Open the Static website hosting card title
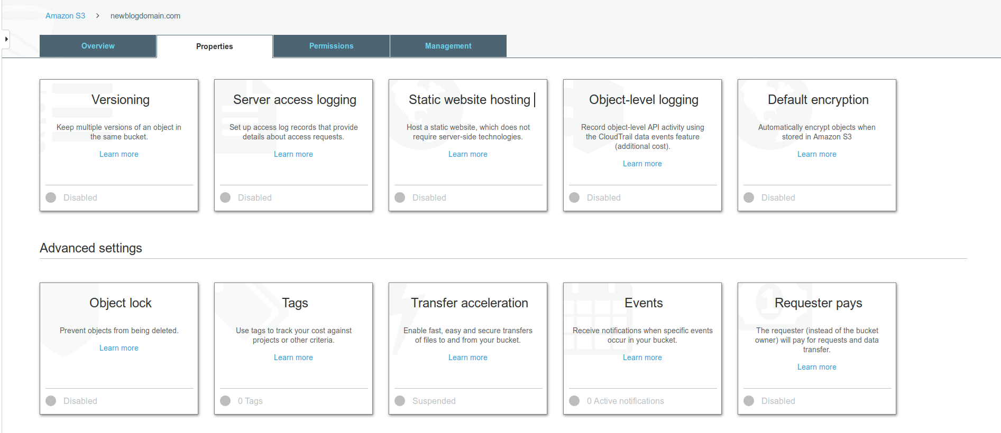Viewport: 1001px width, 433px height. pos(470,100)
